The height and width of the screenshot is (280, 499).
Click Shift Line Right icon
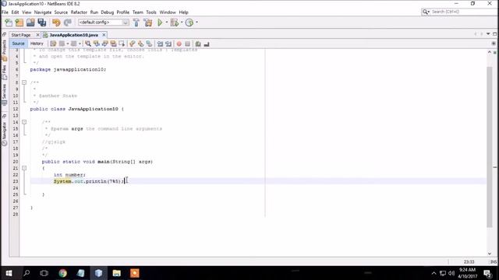point(168,44)
